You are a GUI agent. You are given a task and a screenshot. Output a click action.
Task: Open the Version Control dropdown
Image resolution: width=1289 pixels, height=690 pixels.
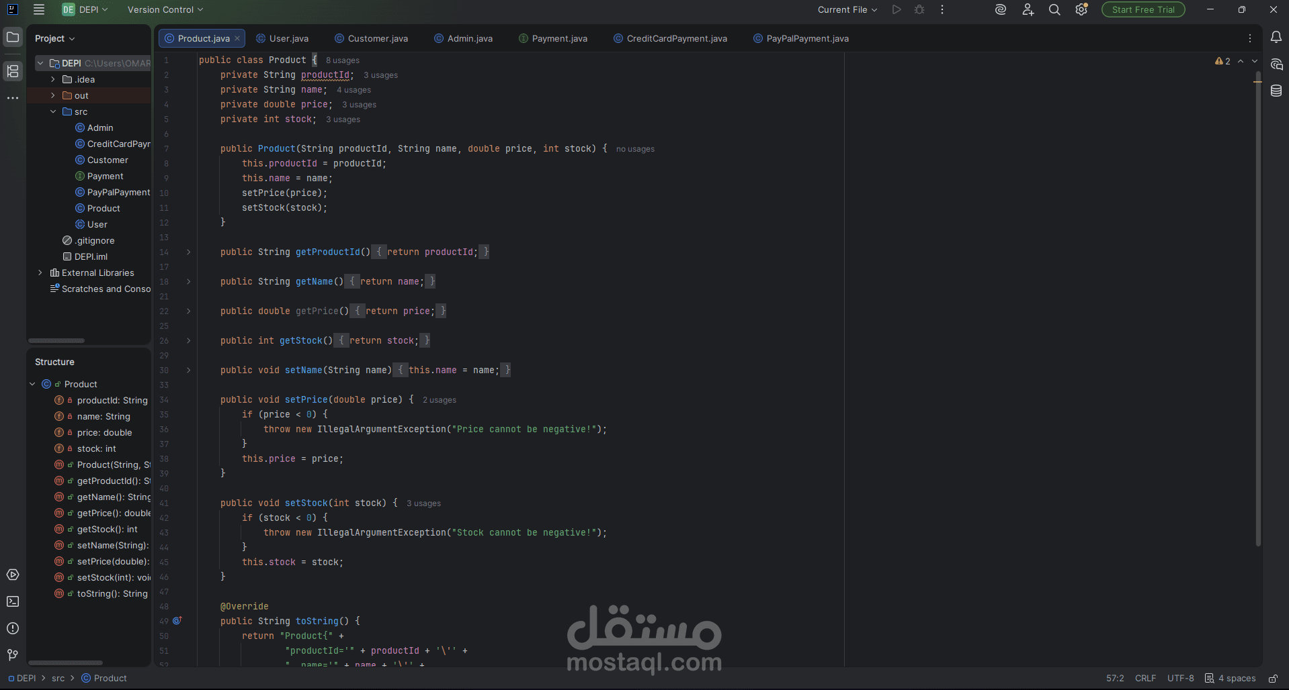[165, 9]
